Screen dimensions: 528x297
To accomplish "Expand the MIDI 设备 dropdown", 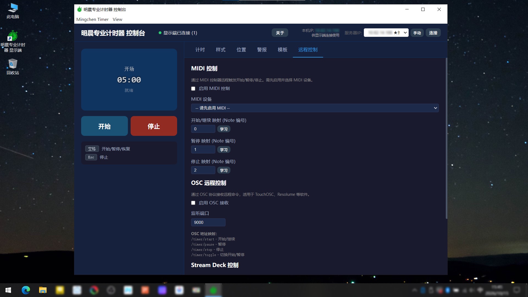I will [315, 108].
